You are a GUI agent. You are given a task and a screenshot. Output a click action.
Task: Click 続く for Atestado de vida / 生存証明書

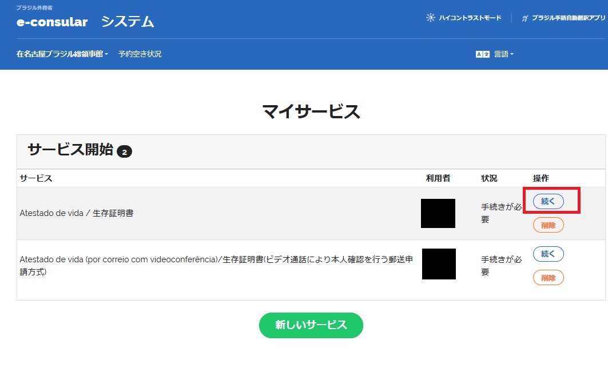549,201
